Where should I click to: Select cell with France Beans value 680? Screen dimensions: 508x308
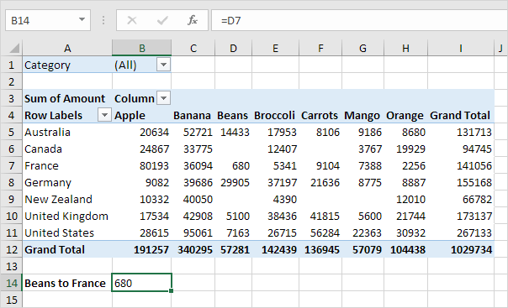point(233,166)
